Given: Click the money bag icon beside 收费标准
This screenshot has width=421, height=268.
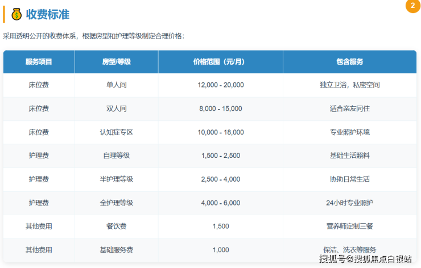Looking at the screenshot, I should coord(16,14).
